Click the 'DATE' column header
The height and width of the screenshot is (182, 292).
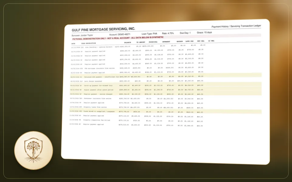[x=73, y=44]
